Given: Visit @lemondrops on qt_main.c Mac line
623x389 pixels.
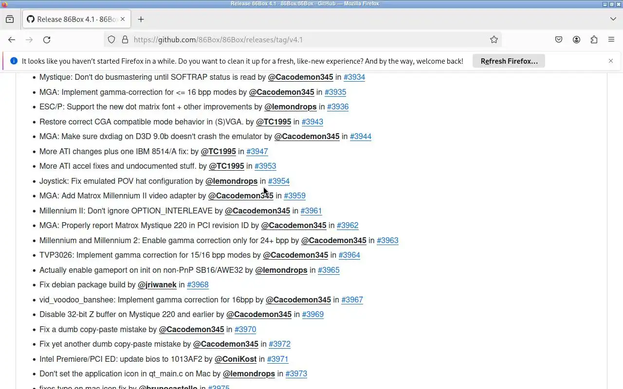Looking at the screenshot, I should pyautogui.click(x=249, y=374).
